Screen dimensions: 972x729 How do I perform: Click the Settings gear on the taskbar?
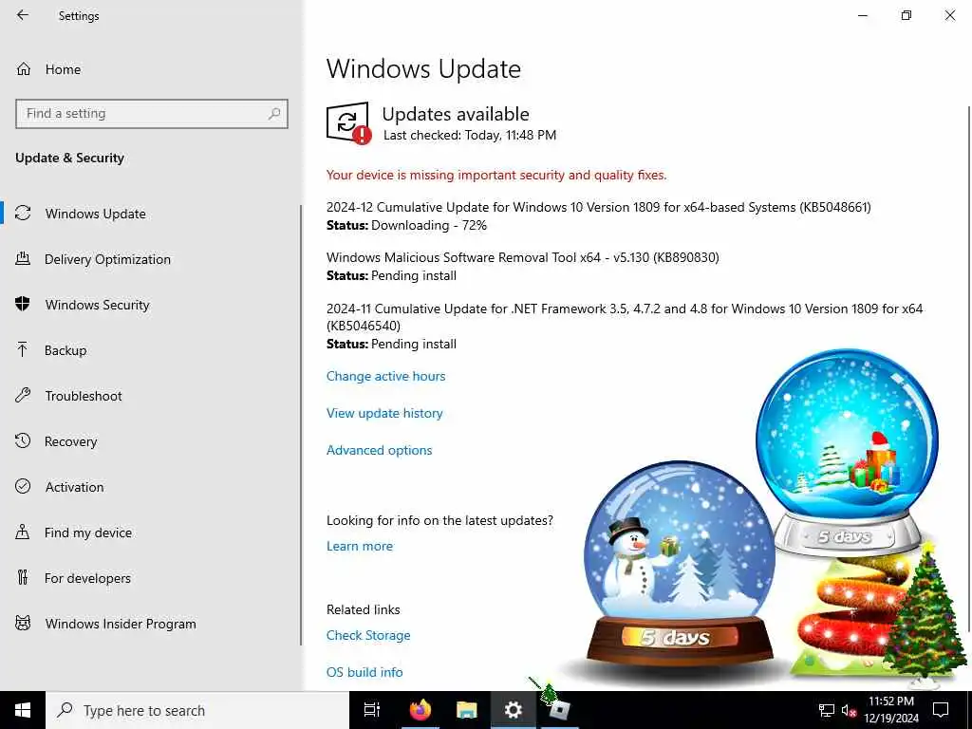(x=514, y=710)
